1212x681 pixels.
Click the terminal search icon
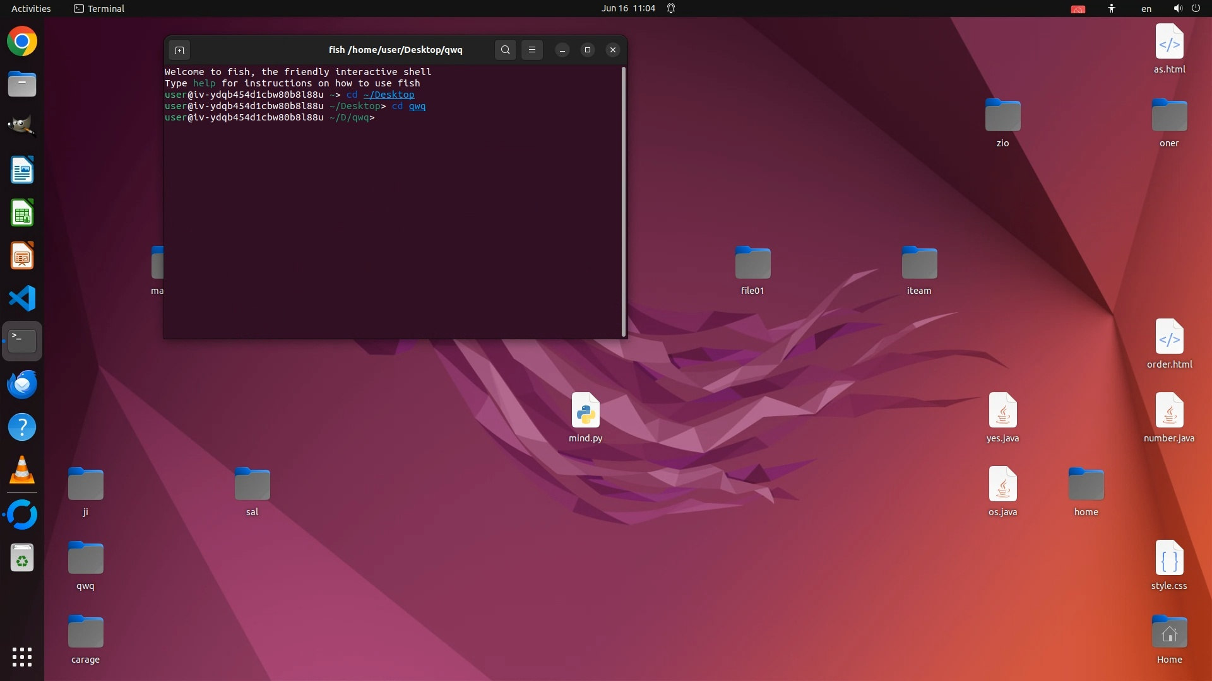(505, 50)
